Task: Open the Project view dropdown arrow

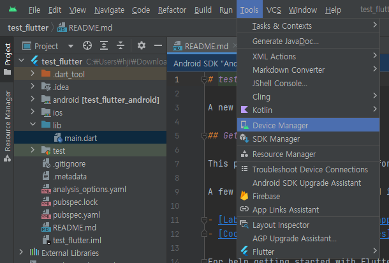Action: 71,46
